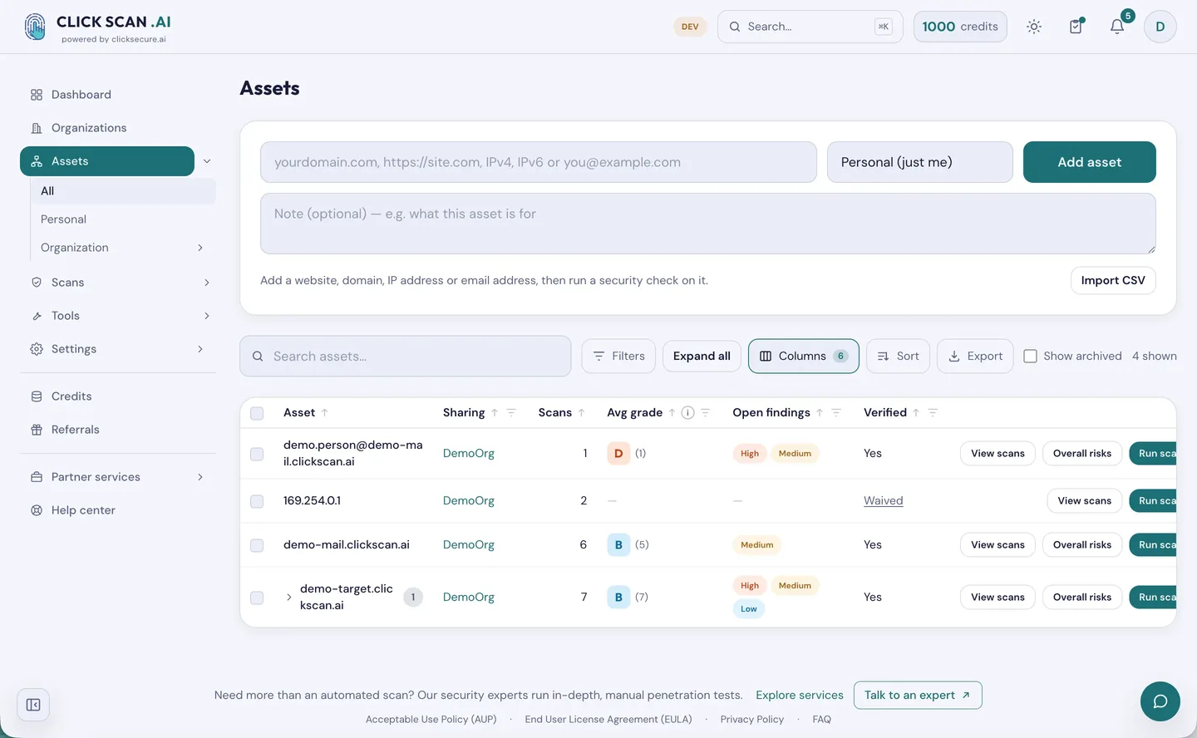Sort Scans column with the arrow icon
Screen dimensions: 1197x738
pyautogui.click(x=582, y=413)
